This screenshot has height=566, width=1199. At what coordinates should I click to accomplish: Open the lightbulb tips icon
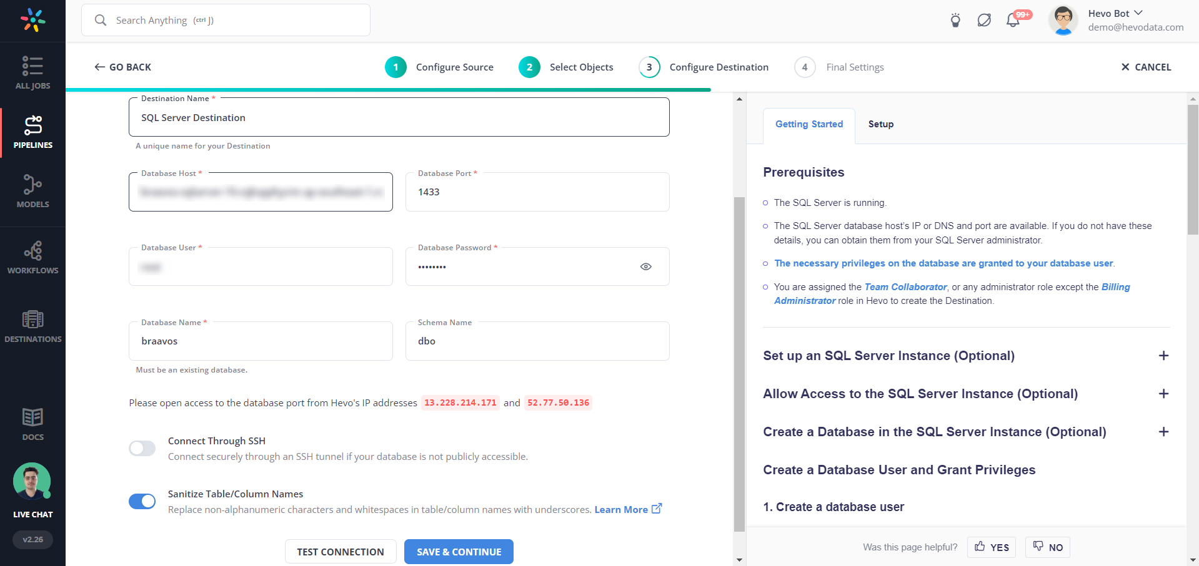pyautogui.click(x=955, y=20)
